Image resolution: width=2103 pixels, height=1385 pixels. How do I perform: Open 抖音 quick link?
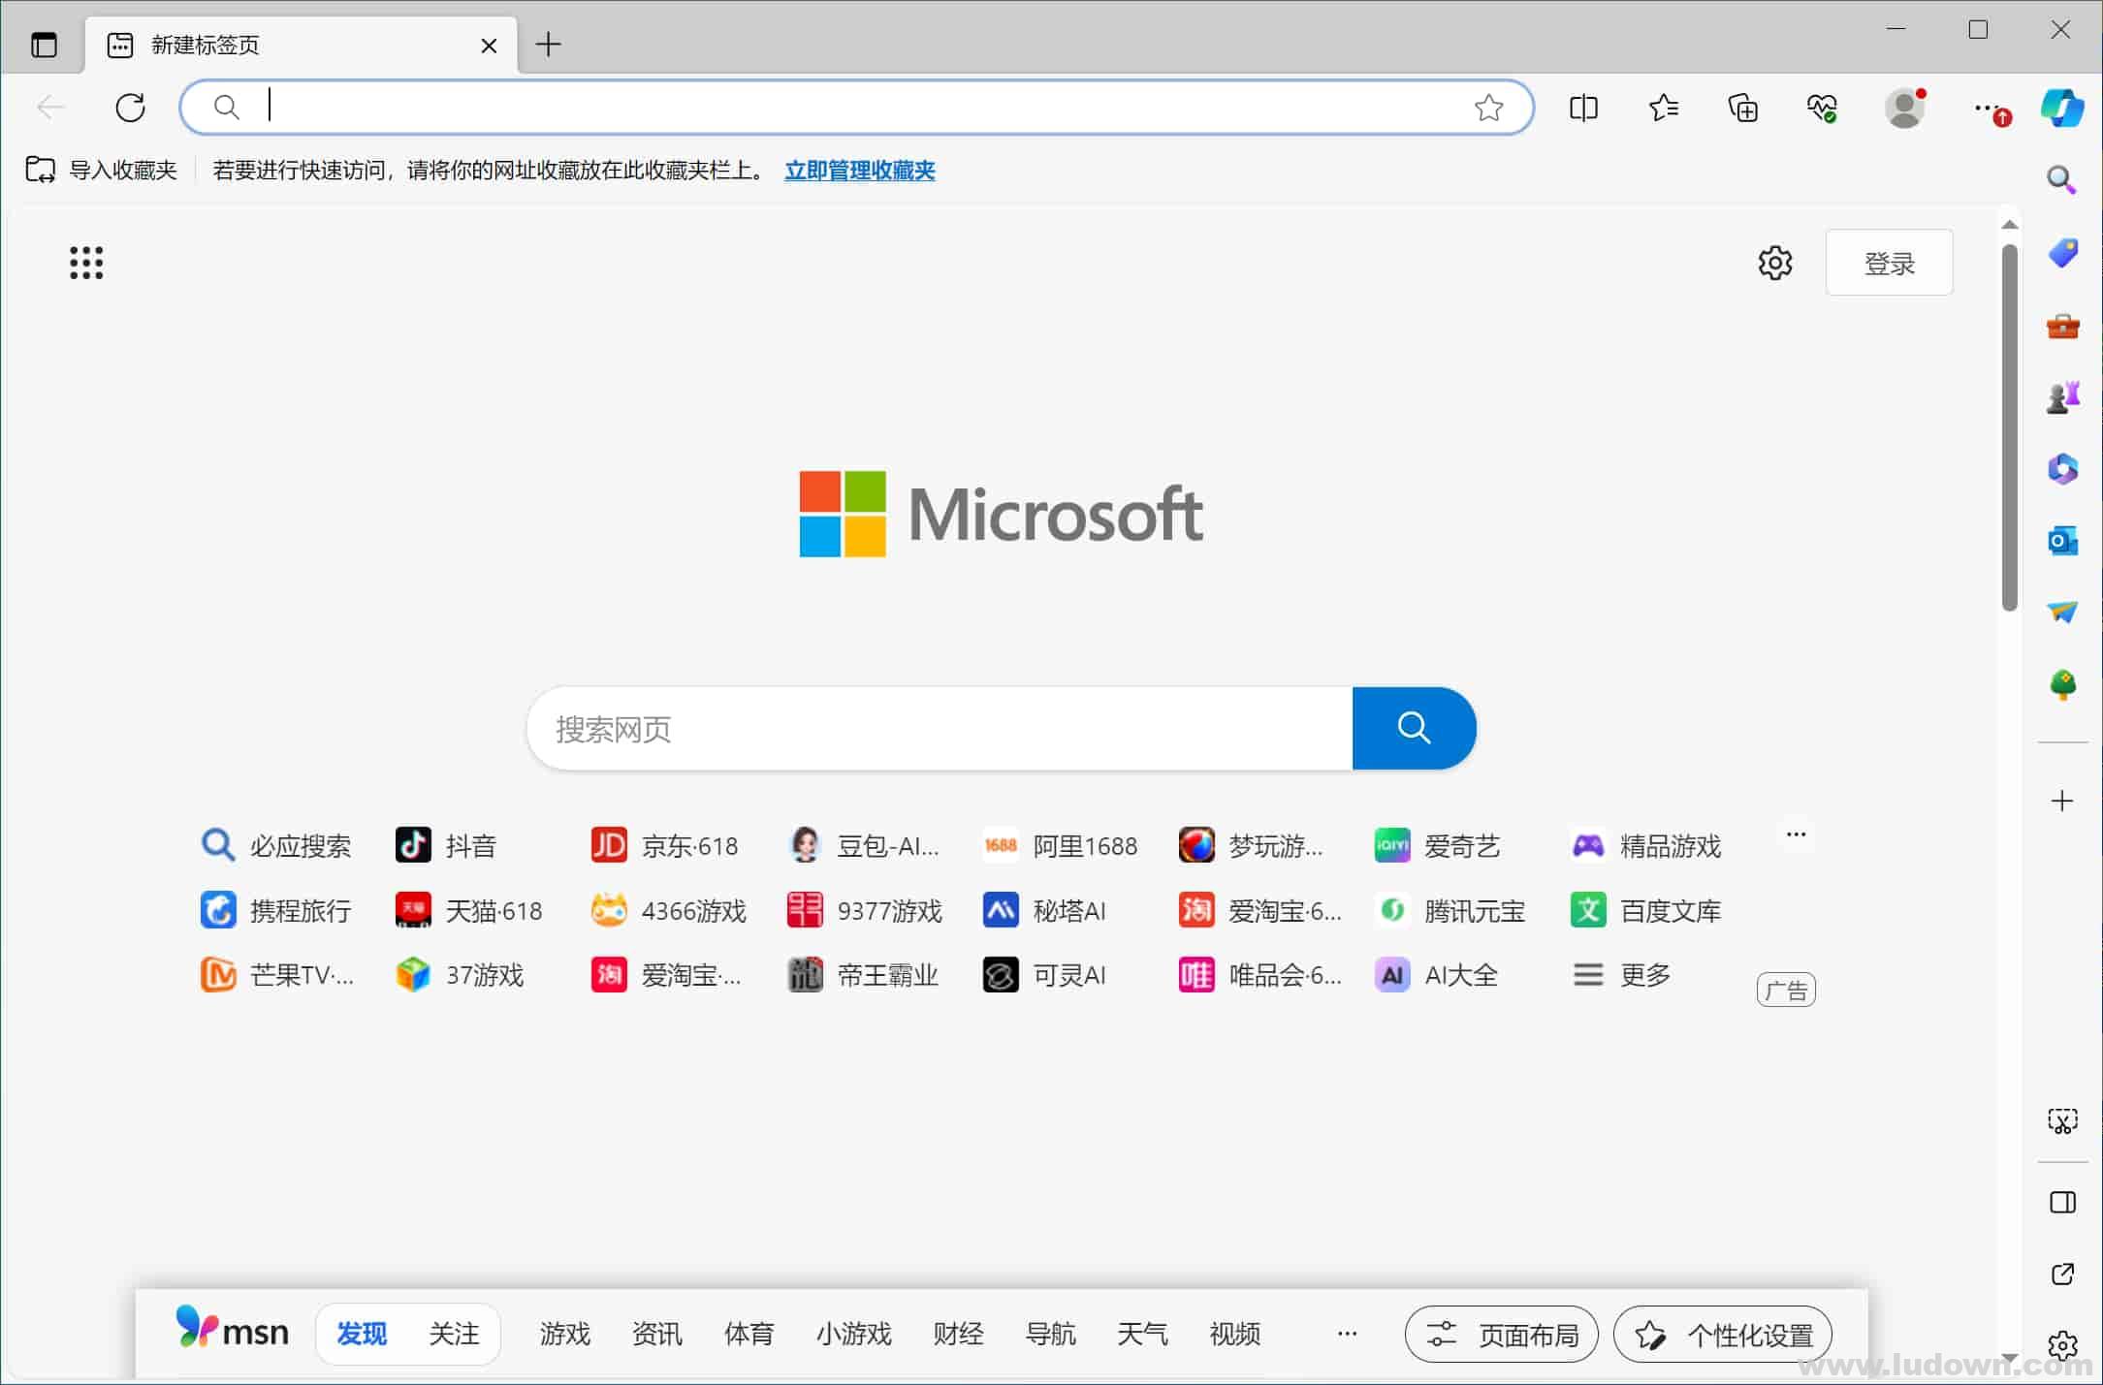point(446,846)
